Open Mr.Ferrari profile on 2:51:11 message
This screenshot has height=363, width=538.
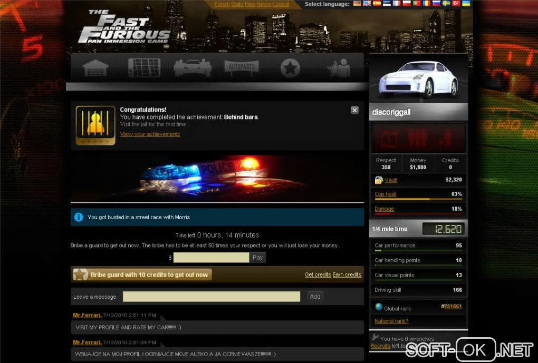[x=88, y=315]
